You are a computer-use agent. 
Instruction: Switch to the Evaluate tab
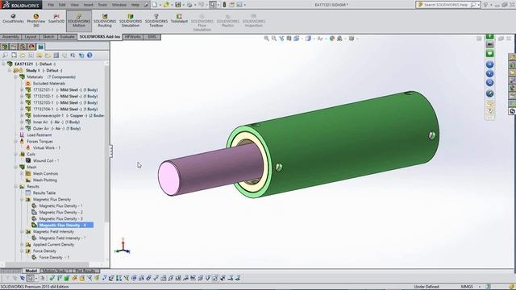(67, 37)
